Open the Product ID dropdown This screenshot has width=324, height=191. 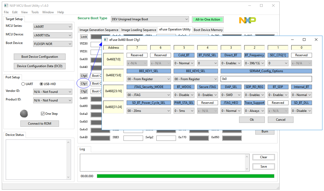pyautogui.click(x=53, y=100)
